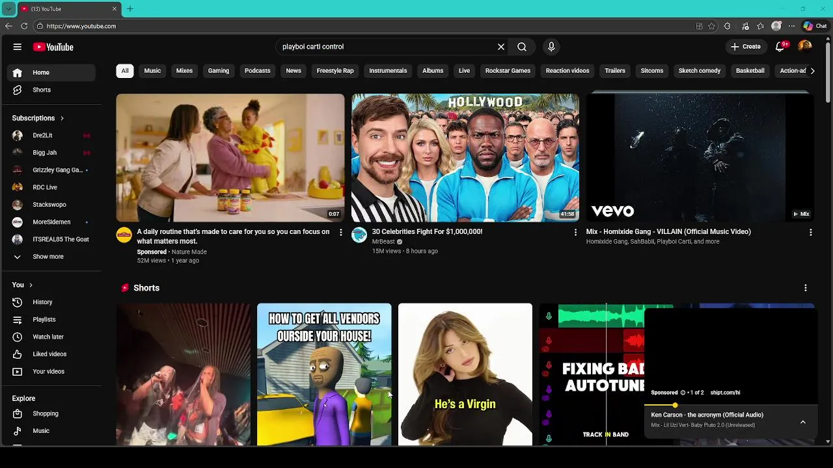Image resolution: width=833 pixels, height=468 pixels.
Task: Seek the miniplayer ad progress bar
Action: click(x=731, y=406)
